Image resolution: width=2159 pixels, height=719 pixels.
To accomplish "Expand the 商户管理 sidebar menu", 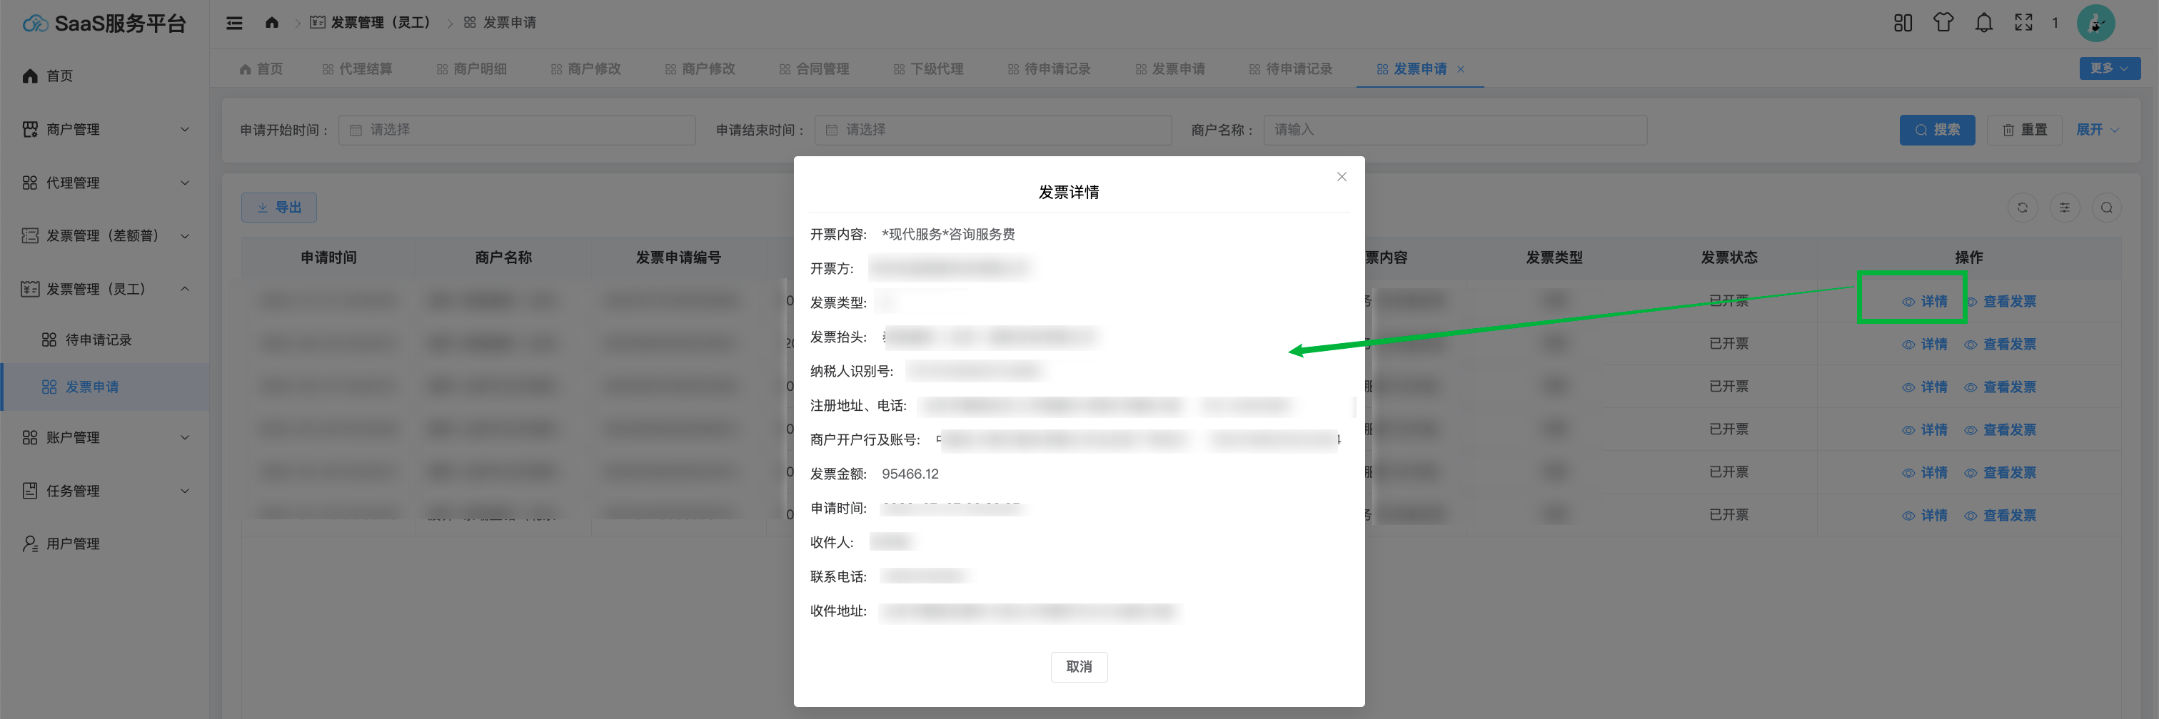I will (105, 129).
